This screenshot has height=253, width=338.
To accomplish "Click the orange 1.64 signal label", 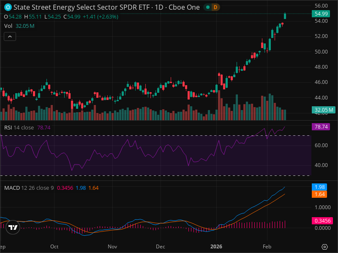I will (x=319, y=194).
